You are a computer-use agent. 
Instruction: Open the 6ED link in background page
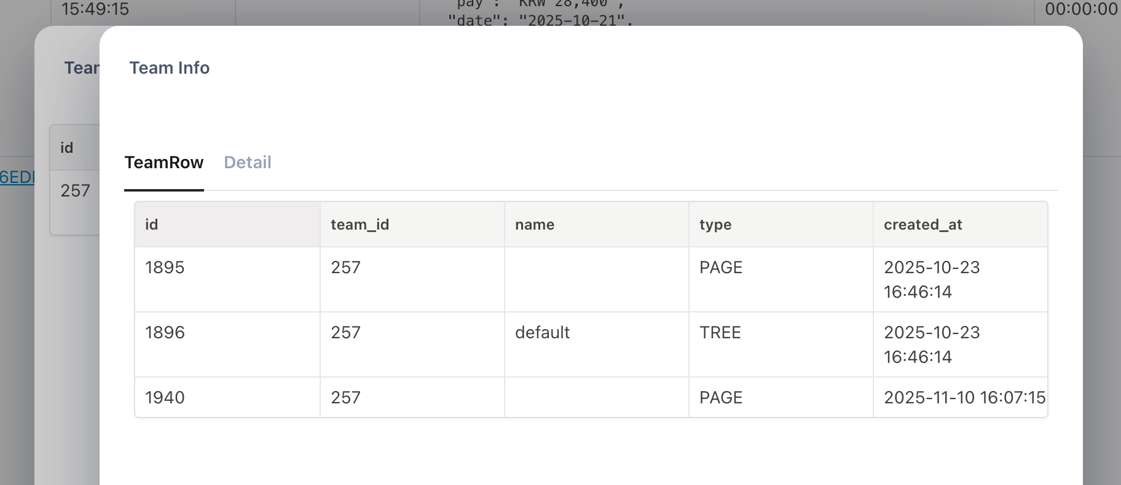click(x=17, y=177)
